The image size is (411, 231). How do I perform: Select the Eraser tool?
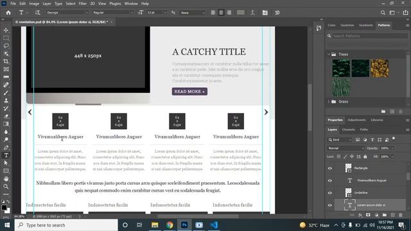pos(6,116)
